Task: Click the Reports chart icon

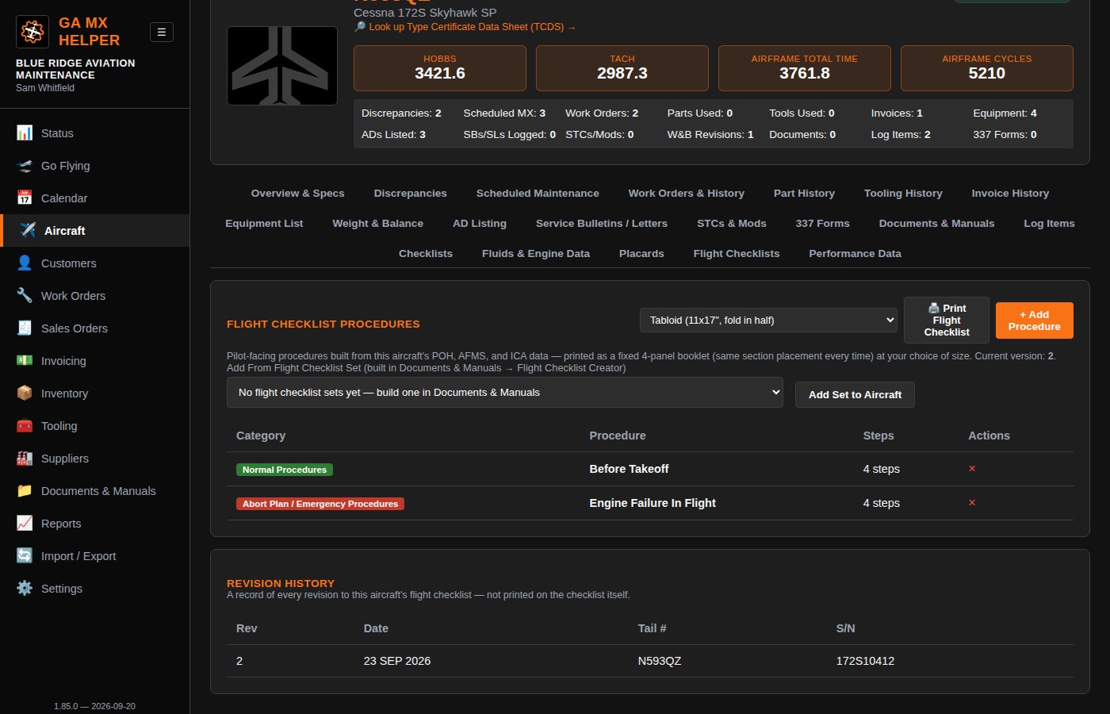Action: coord(25,524)
